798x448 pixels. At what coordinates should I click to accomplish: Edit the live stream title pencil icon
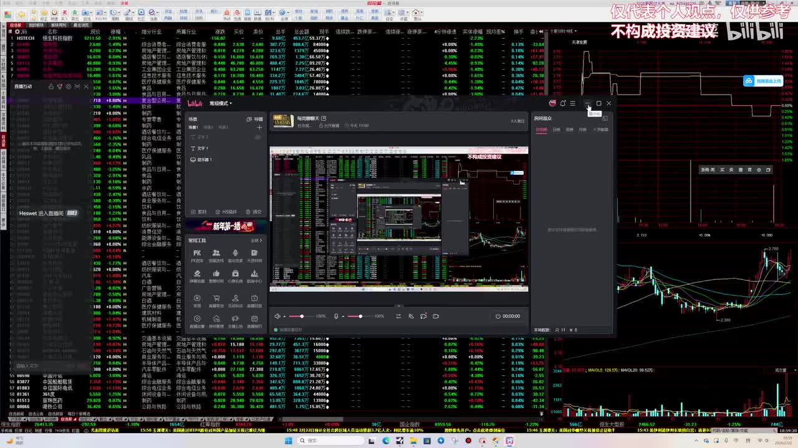point(324,118)
